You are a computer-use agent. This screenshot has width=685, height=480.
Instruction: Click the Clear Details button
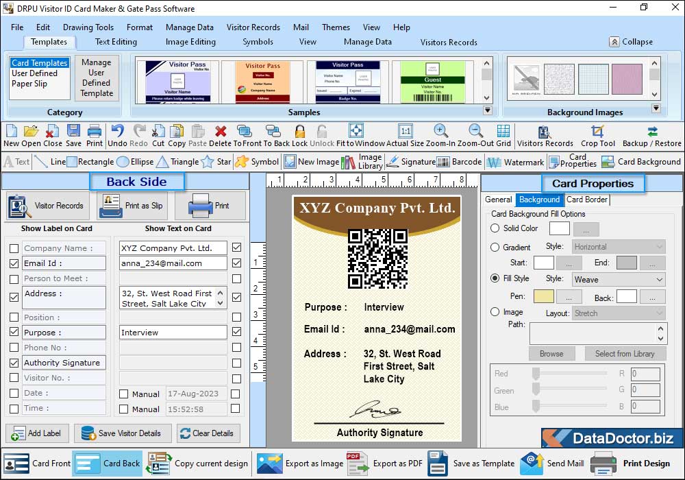[x=208, y=433]
